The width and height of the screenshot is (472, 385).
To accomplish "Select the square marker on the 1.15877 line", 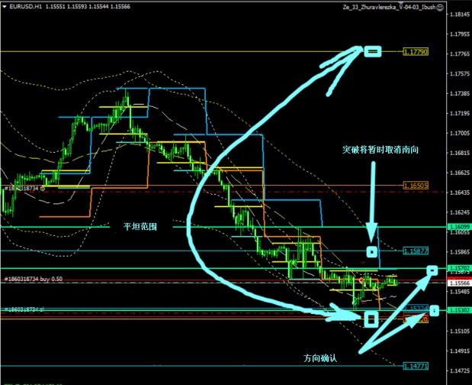I will click(x=372, y=251).
